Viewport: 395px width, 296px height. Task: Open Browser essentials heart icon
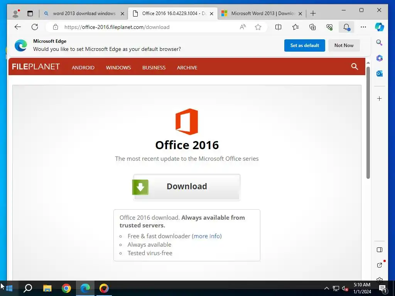(x=329, y=27)
